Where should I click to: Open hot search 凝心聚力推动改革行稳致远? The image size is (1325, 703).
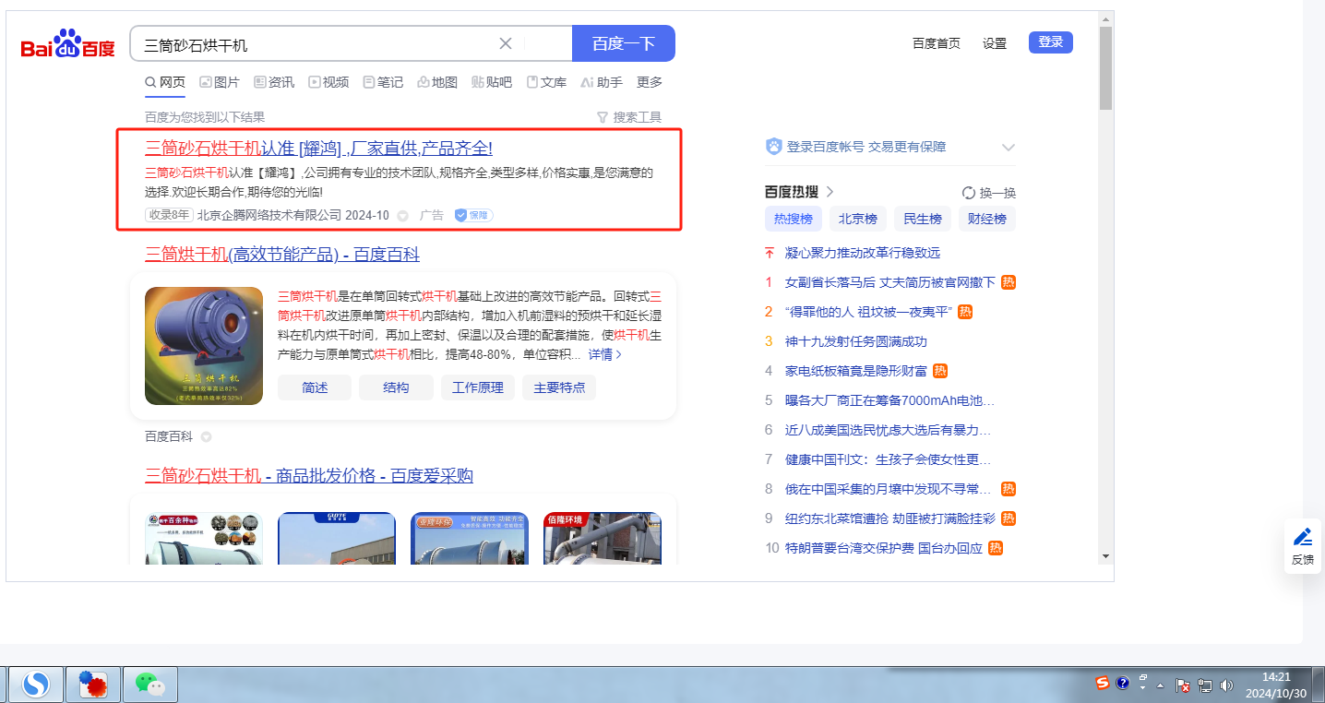pos(863,253)
